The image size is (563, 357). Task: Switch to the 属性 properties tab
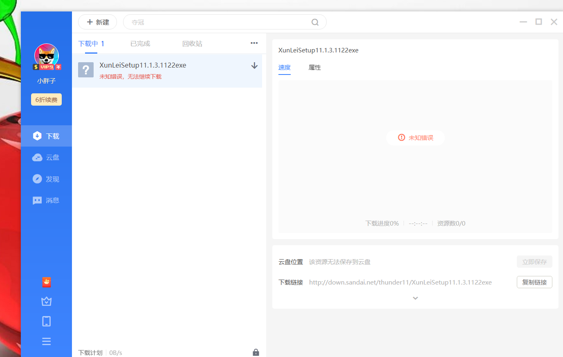point(314,68)
